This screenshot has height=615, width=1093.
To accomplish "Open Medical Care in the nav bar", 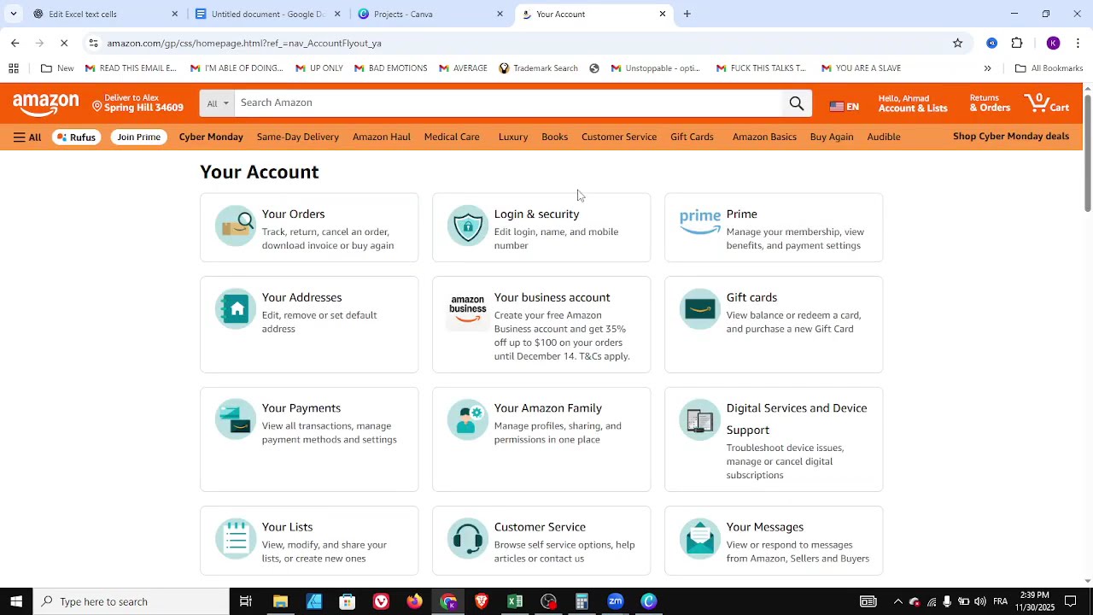I will coord(452,137).
